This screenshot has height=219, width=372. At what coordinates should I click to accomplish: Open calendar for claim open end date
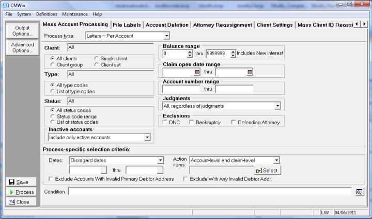click(x=250, y=72)
